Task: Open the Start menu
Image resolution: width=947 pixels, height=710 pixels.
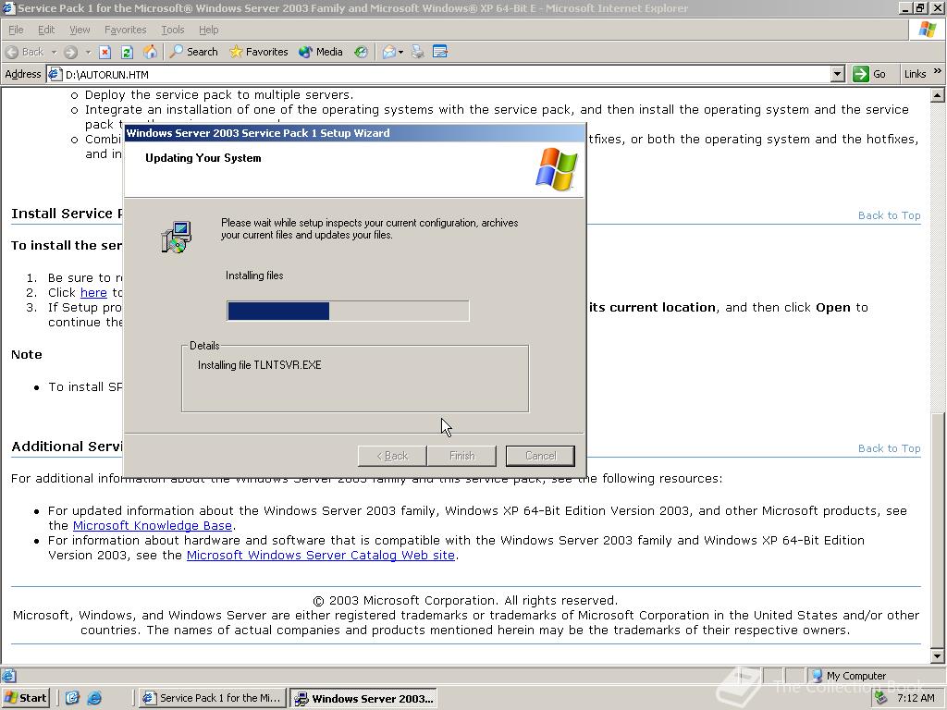Action: pyautogui.click(x=25, y=698)
